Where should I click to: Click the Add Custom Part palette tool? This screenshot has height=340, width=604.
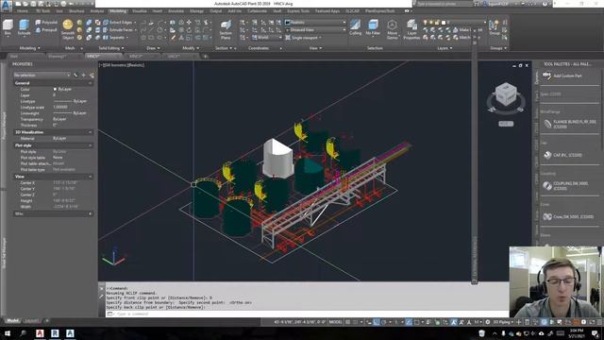(562, 76)
